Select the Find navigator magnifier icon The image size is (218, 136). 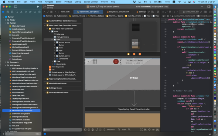click(17, 12)
